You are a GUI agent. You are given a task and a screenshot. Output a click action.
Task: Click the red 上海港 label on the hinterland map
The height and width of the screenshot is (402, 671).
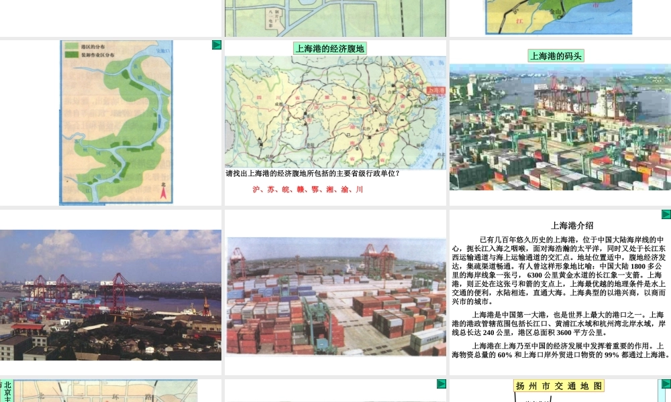tap(435, 90)
